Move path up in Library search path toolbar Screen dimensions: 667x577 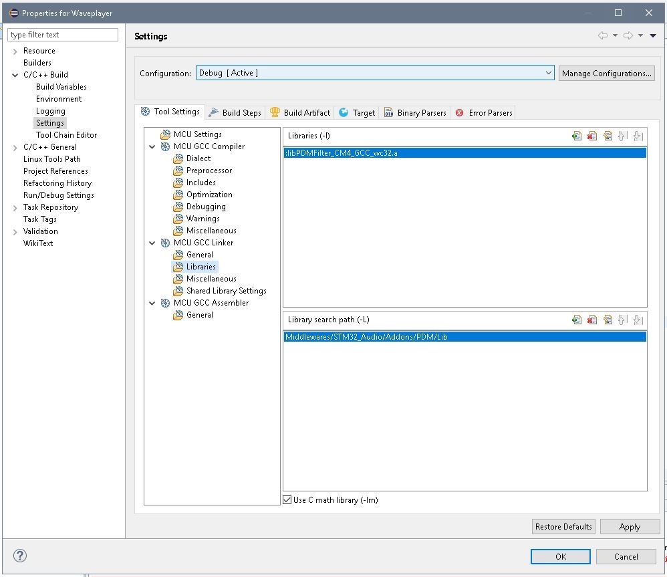(622, 320)
